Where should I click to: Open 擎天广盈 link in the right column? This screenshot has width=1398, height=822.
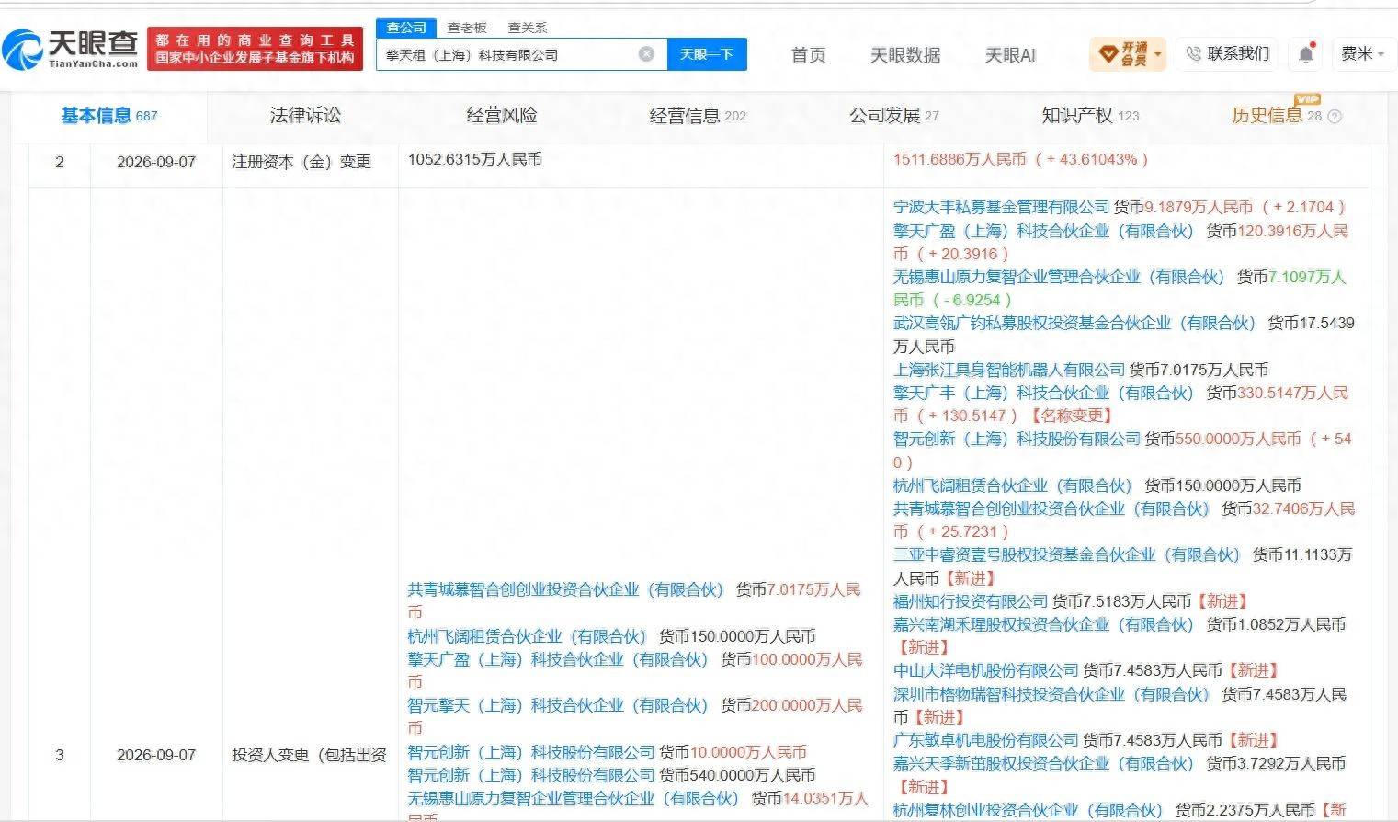1043,231
